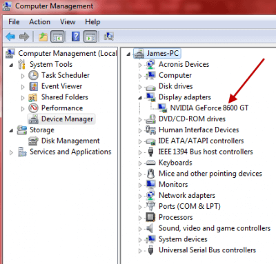Click the blue Back arrow toolbar icon
Screen dimensions: 276x264
(10, 37)
